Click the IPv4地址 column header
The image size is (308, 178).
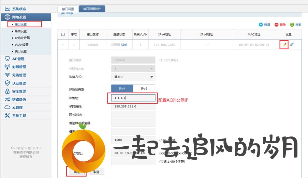[164, 34]
